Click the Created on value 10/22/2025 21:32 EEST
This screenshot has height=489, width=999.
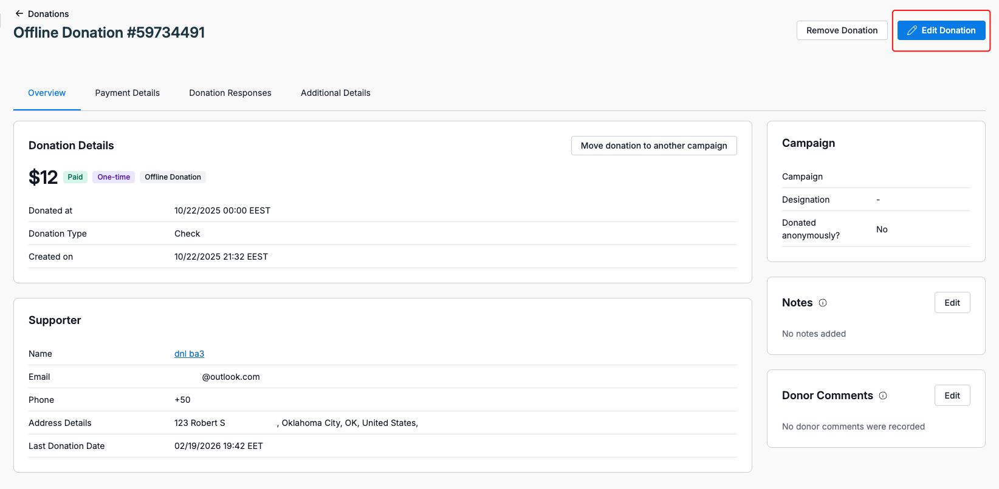(x=221, y=257)
